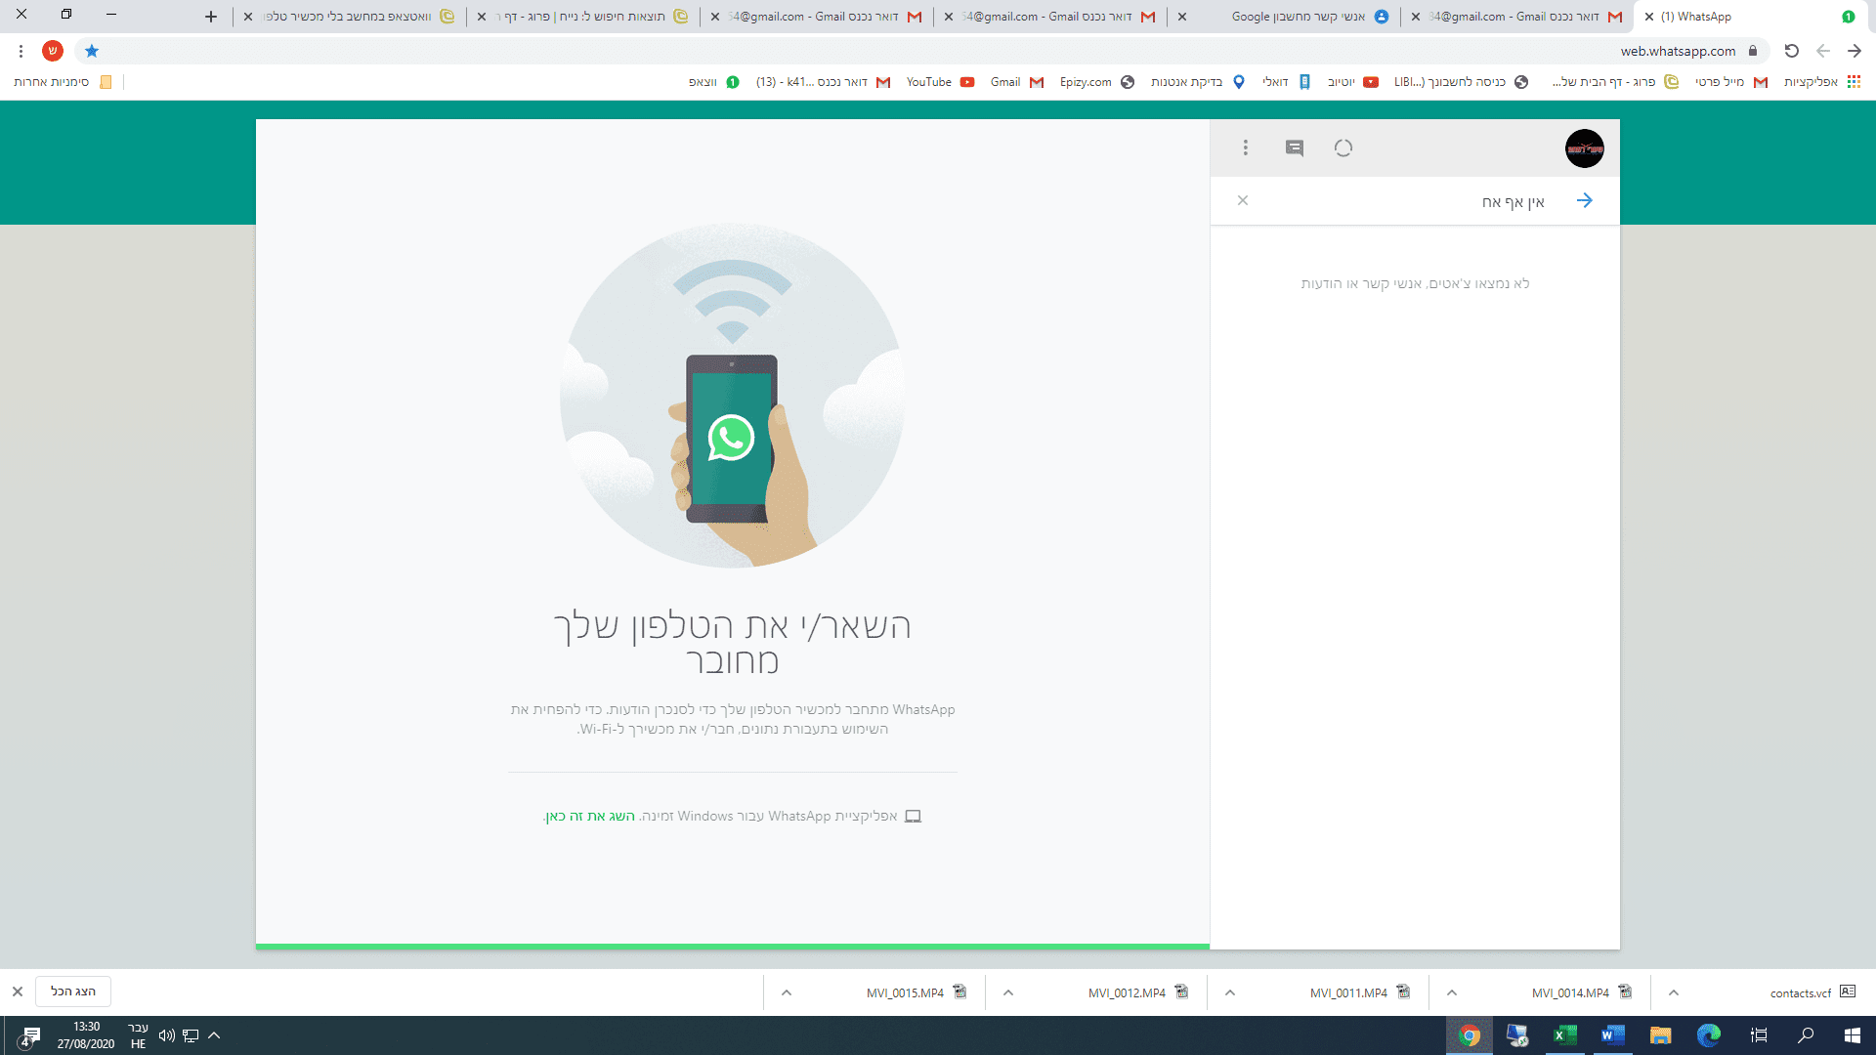Exit search with the blue back arrow
Screen dimensions: 1876x1055
(1584, 201)
